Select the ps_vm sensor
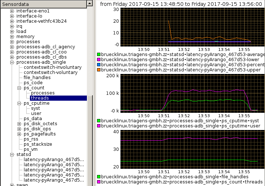This screenshot has width=265, height=186. tap(30, 149)
